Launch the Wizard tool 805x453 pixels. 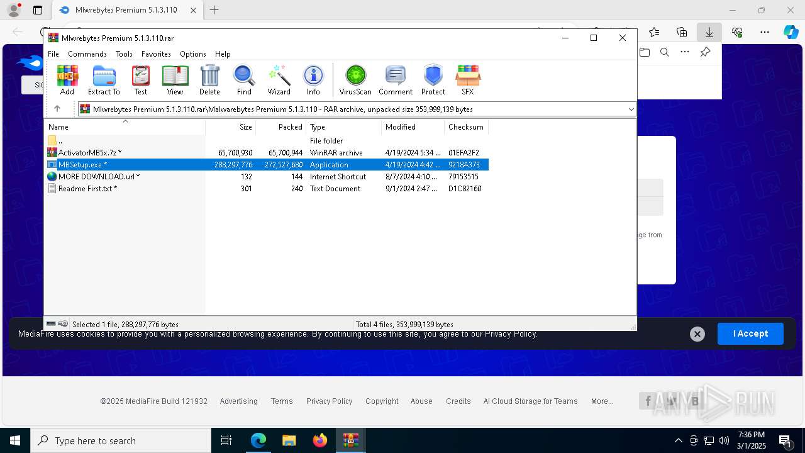pyautogui.click(x=279, y=80)
